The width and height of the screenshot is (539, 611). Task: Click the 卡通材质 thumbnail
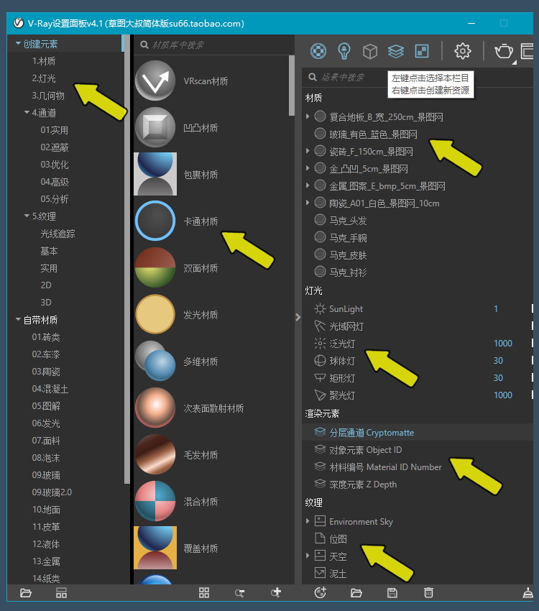[155, 221]
